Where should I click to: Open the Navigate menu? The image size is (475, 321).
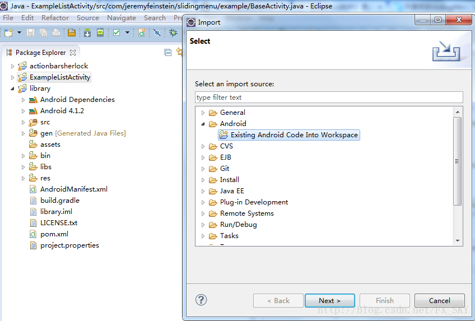point(122,18)
